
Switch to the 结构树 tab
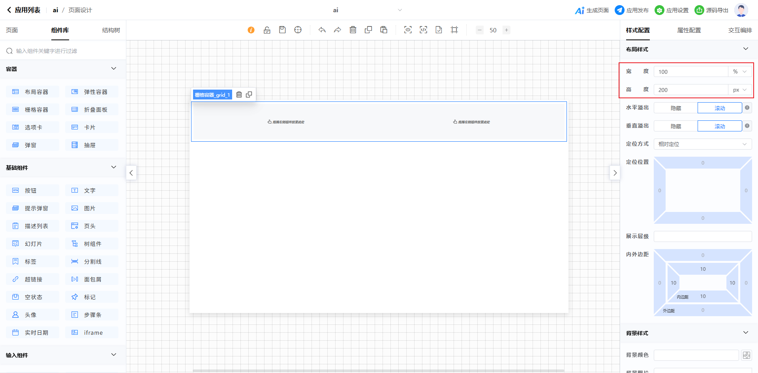[x=111, y=30]
